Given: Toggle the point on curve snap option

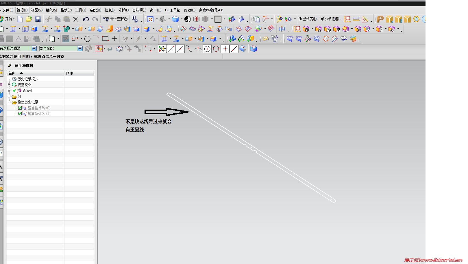Looking at the screenshot, I should click(x=234, y=49).
